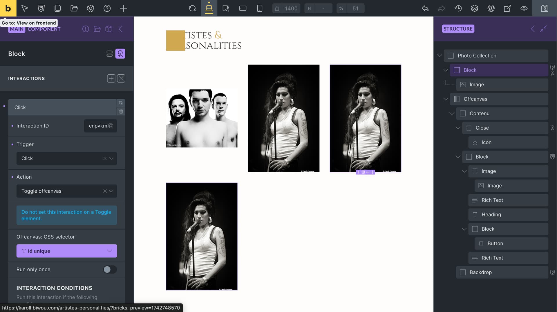Open the help question mark icon
557x312 pixels.
[107, 8]
